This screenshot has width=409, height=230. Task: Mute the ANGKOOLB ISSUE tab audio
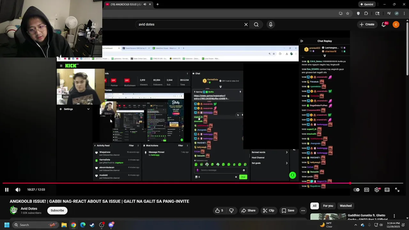(x=145, y=4)
